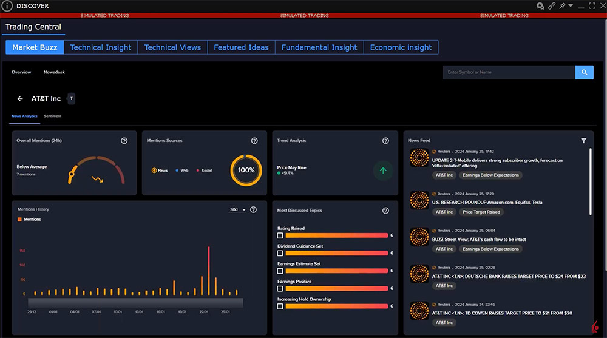Screen dimensions: 607x338
Task: Click the green price-rise arrow indicator
Action: pos(382,171)
